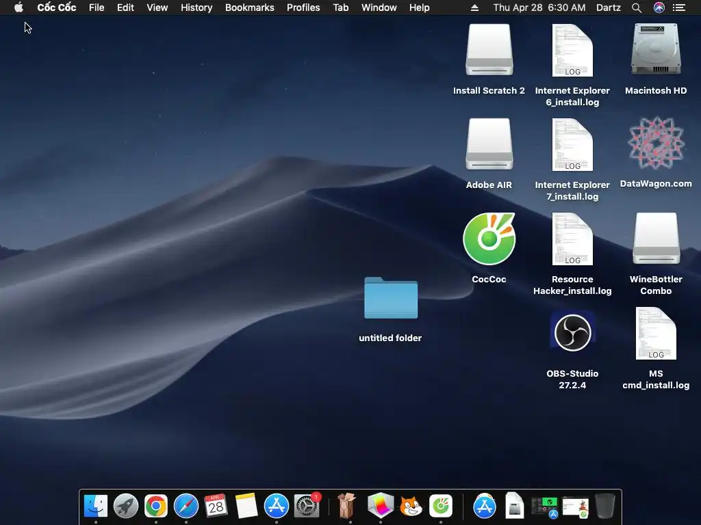Open the Help menu
The image size is (701, 525).
click(x=420, y=8)
